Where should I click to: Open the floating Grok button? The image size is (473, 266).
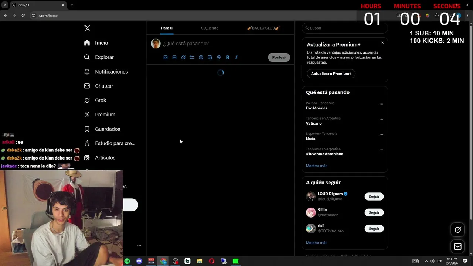click(x=457, y=230)
